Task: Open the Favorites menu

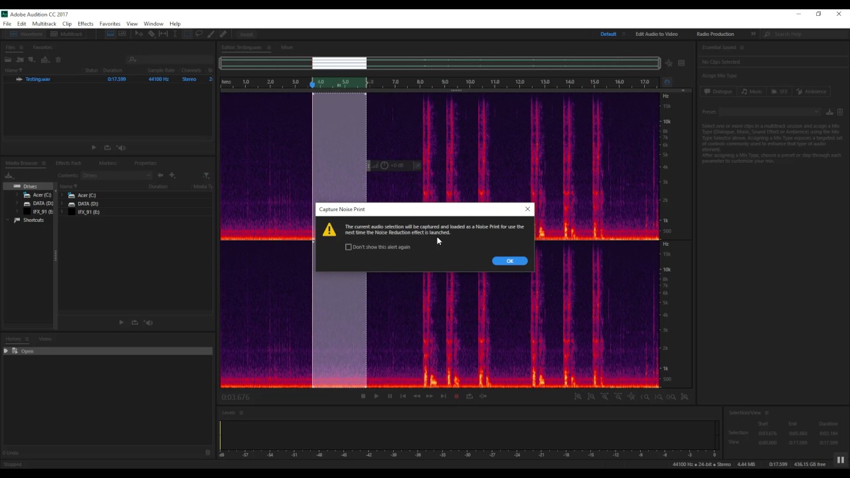Action: (110, 24)
